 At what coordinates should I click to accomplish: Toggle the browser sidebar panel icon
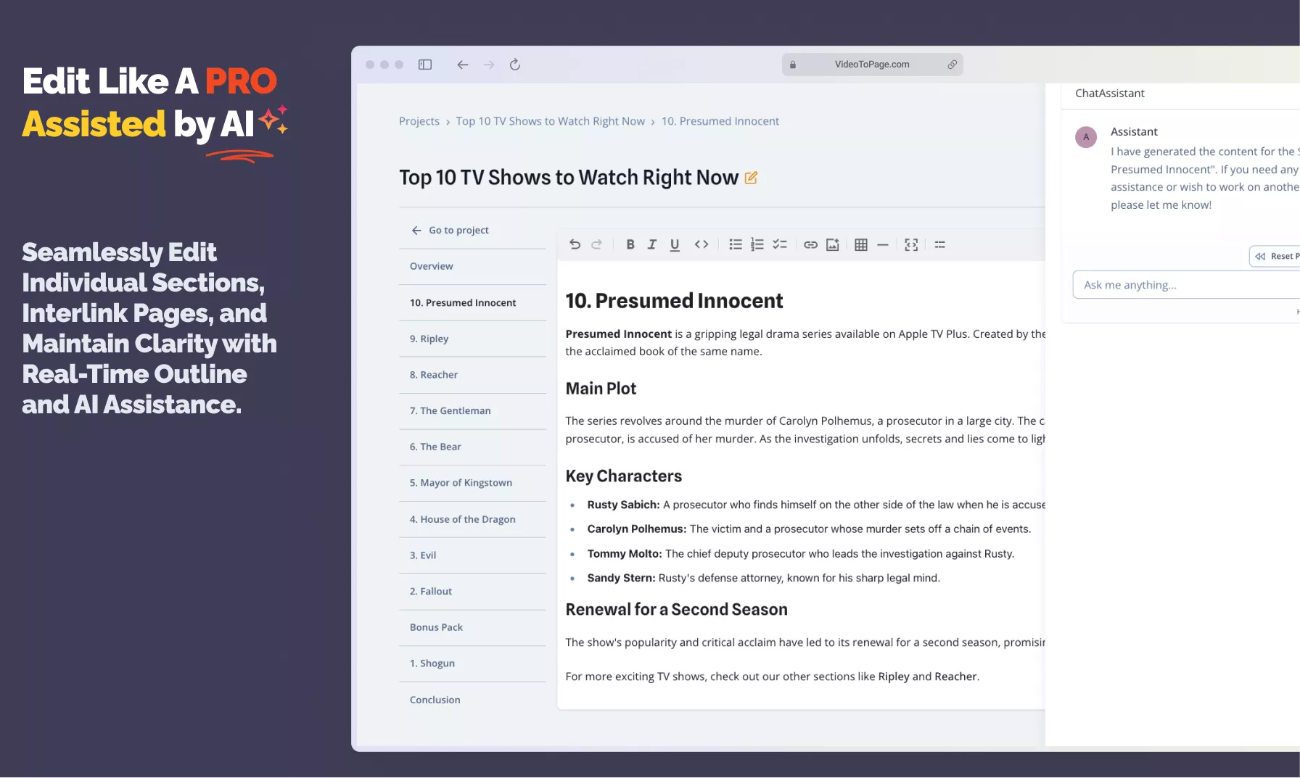(x=425, y=65)
